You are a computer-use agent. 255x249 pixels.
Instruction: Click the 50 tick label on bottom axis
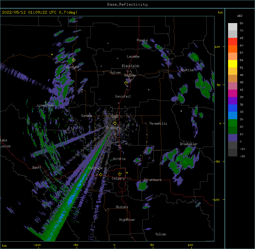pos(152,245)
